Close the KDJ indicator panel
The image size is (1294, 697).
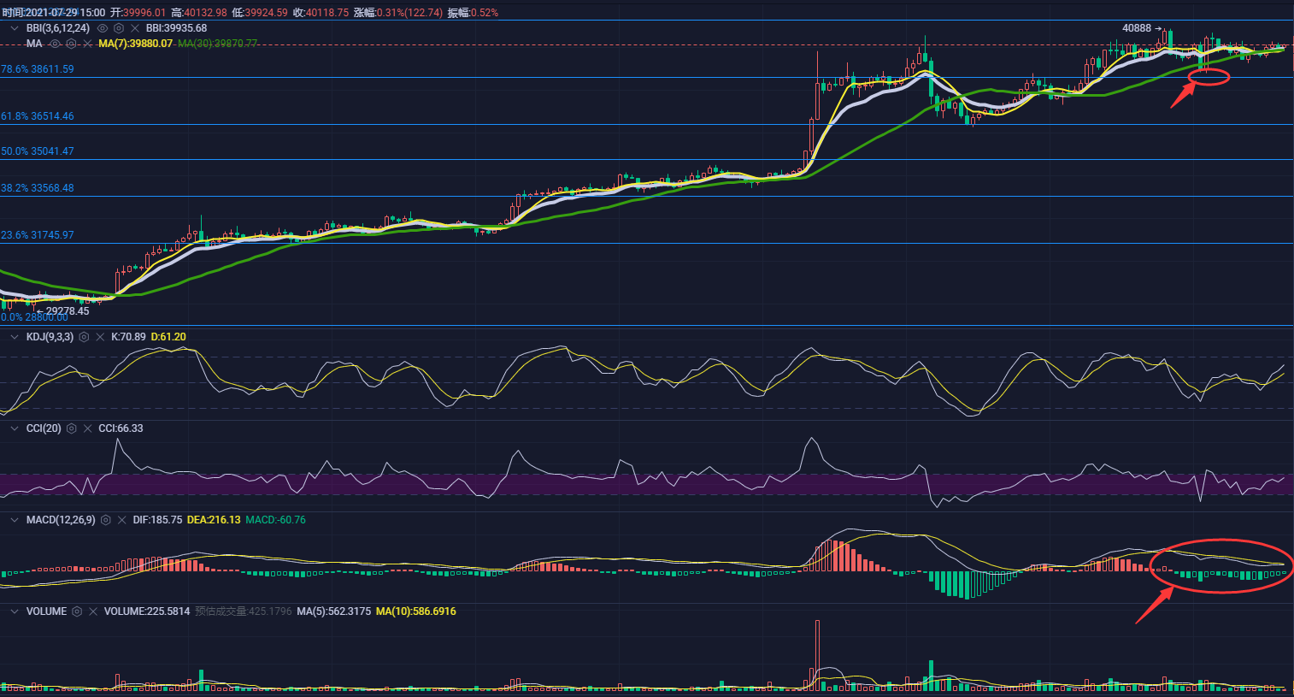(x=100, y=337)
